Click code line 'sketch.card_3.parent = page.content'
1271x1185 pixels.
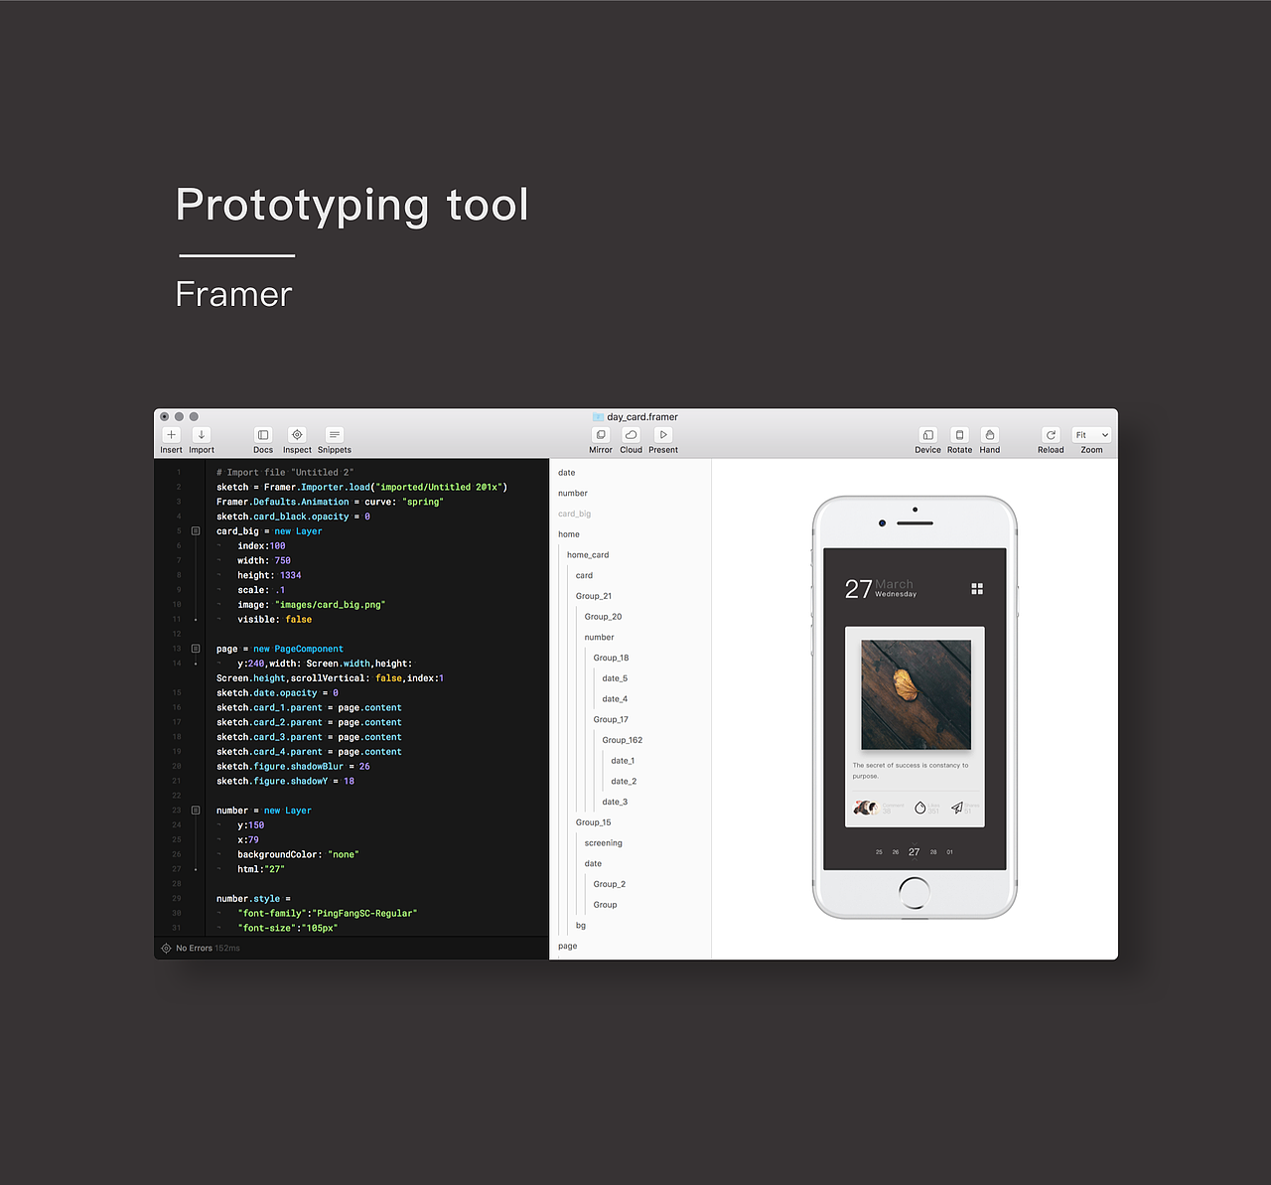[309, 737]
